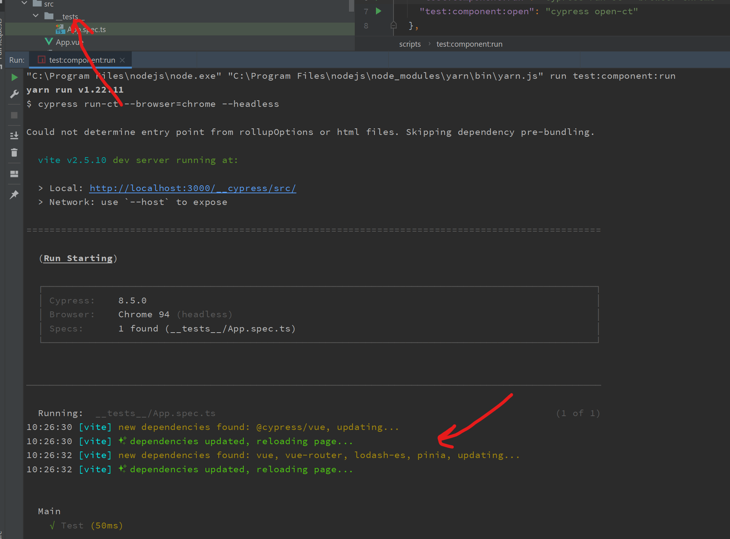Open App.vue from the project tree
Image resolution: width=730 pixels, height=539 pixels.
point(69,42)
